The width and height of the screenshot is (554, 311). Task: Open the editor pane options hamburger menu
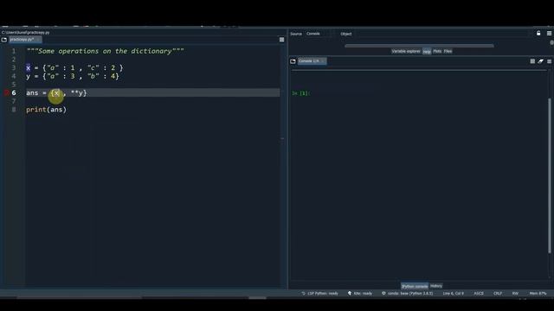click(281, 40)
